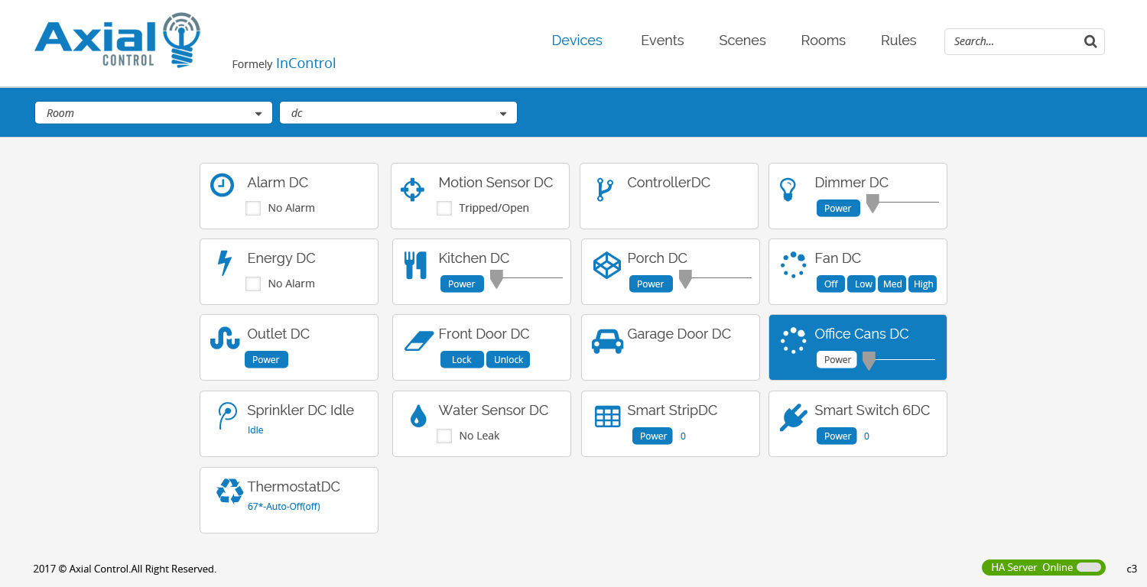This screenshot has height=587, width=1147.
Task: Click the Energy DC lightning bolt icon
Action: tap(224, 263)
